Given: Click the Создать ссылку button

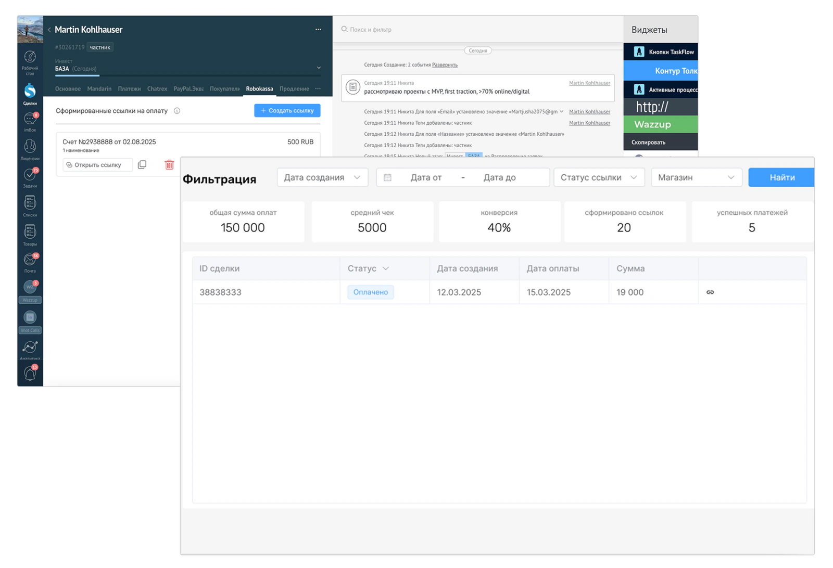Looking at the screenshot, I should click(287, 111).
